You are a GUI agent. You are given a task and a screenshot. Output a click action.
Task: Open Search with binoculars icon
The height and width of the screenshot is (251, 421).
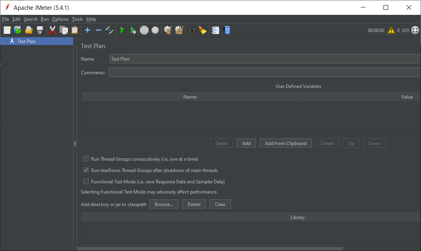[x=192, y=30]
